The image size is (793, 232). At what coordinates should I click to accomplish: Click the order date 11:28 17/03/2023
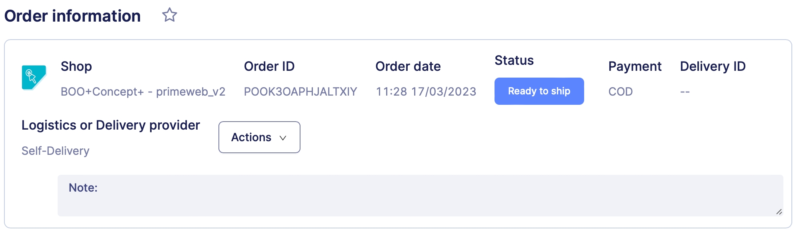click(x=426, y=92)
